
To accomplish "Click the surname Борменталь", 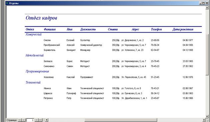I will coord(50,50).
